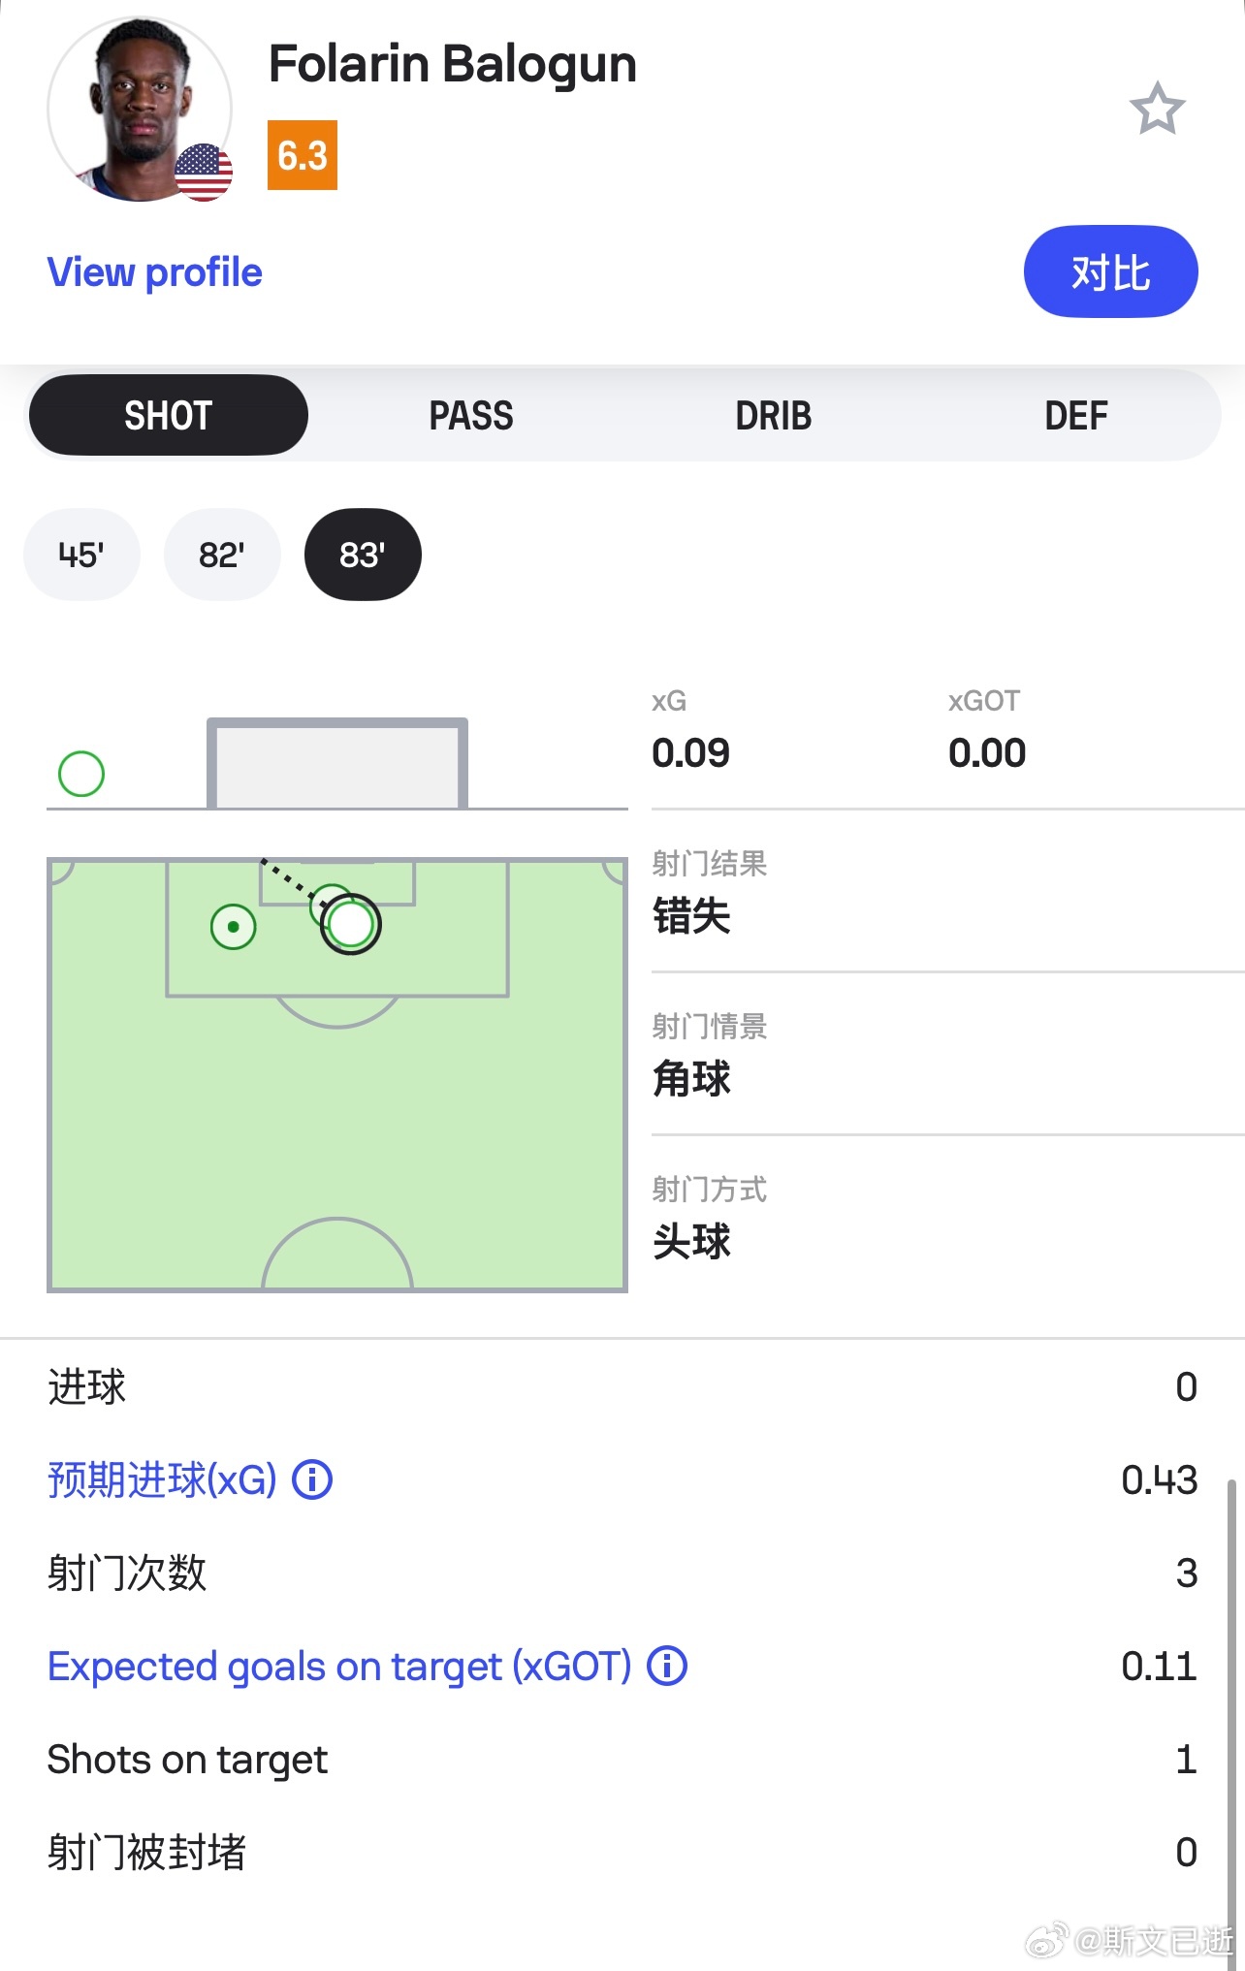Switch to the PASS tab
Image resolution: width=1245 pixels, height=1971 pixels.
pyautogui.click(x=471, y=415)
